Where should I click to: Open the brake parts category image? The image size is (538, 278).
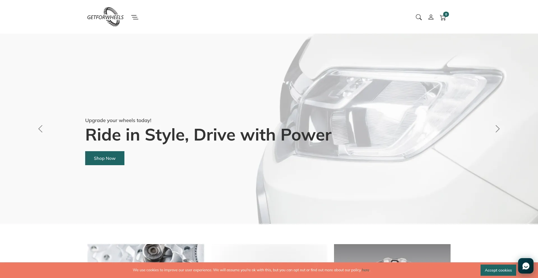(146, 253)
